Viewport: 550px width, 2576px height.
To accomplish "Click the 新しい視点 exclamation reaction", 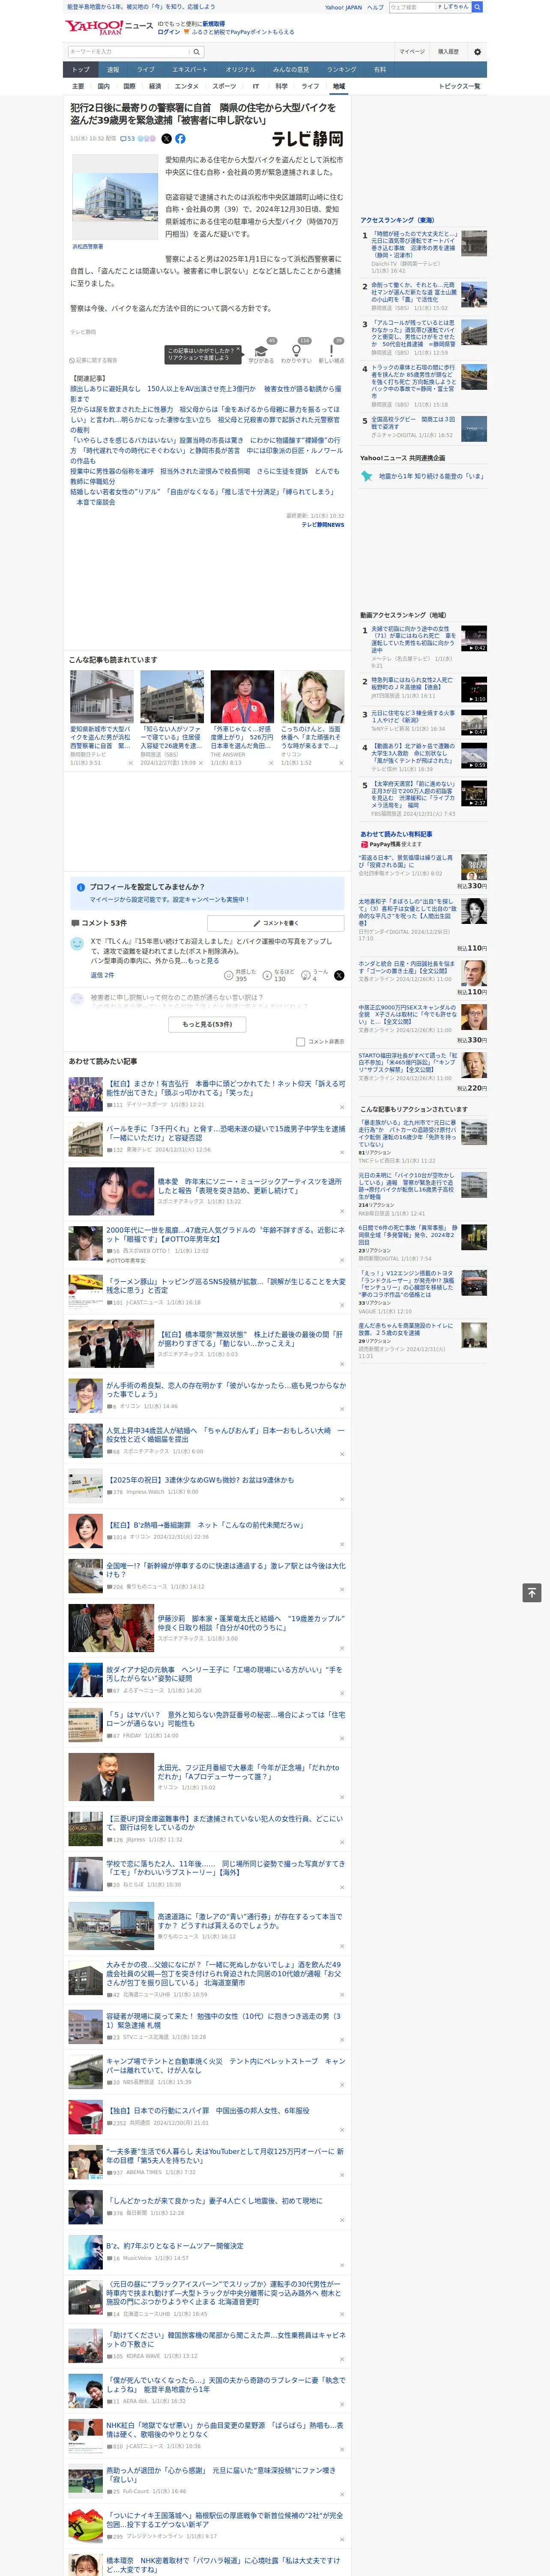I will tap(332, 351).
